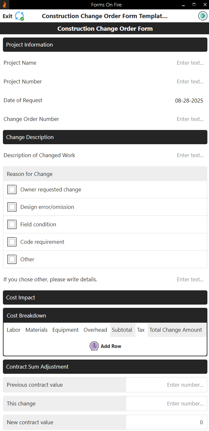Collapse the Project Information section header
Viewport: 209px width, 431px height.
105,45
